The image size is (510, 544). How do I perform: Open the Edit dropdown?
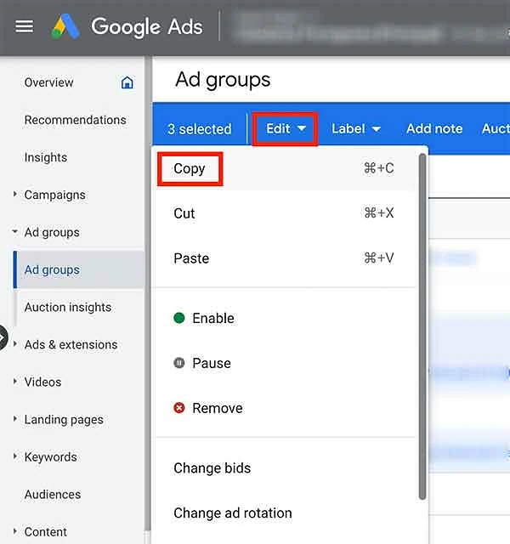click(x=286, y=128)
